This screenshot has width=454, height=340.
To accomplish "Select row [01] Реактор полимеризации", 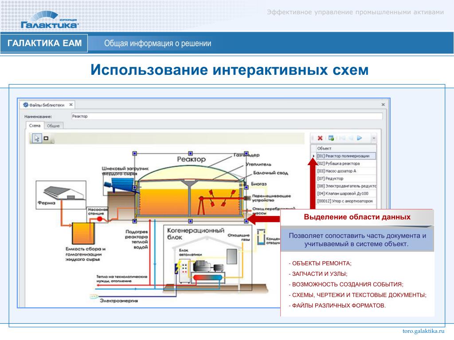I will tap(346, 156).
